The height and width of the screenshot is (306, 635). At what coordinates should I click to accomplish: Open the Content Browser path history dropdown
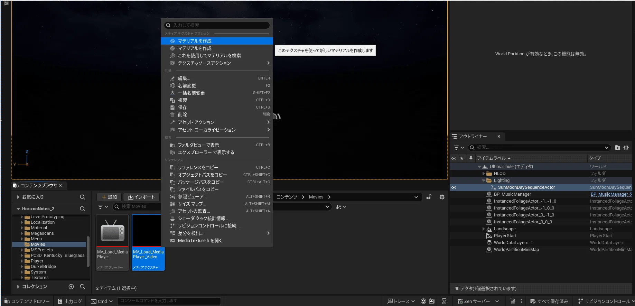click(x=416, y=197)
